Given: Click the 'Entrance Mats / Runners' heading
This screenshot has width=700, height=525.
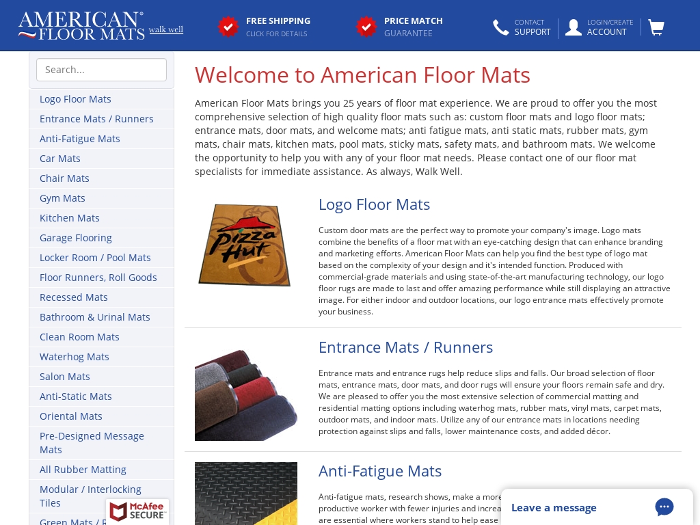Looking at the screenshot, I should click(x=405, y=347).
